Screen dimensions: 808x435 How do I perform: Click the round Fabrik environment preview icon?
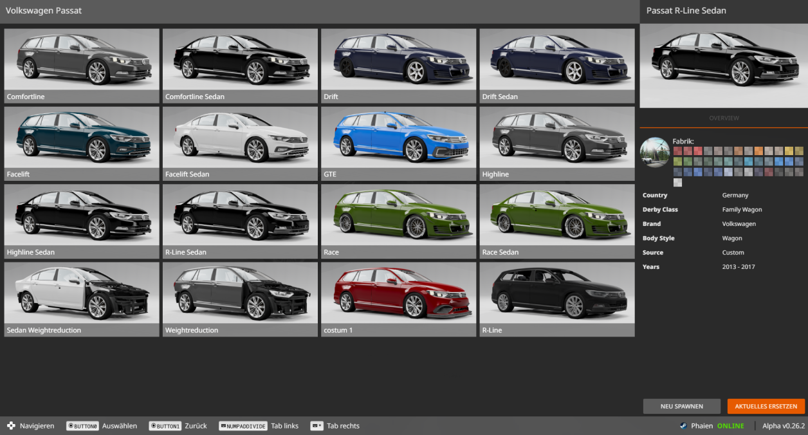click(x=655, y=152)
